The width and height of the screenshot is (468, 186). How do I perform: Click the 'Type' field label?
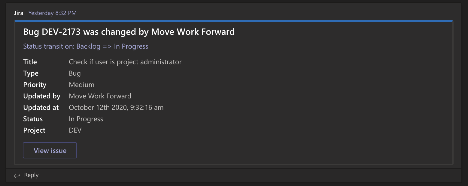click(31, 73)
